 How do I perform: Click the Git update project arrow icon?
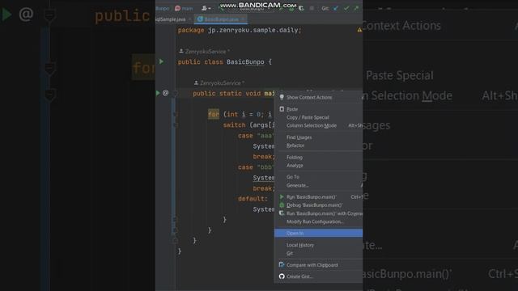335,8
